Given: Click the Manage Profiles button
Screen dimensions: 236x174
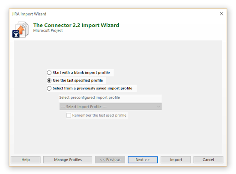Looking at the screenshot, I should tap(68, 159).
